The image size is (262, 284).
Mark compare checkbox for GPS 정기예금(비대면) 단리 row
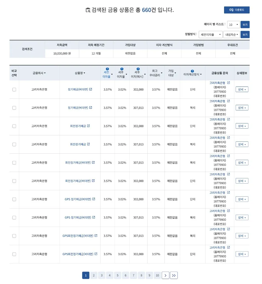[x=14, y=199]
